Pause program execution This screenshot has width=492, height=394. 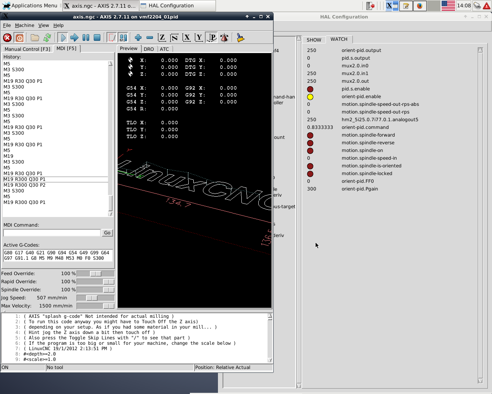point(86,38)
